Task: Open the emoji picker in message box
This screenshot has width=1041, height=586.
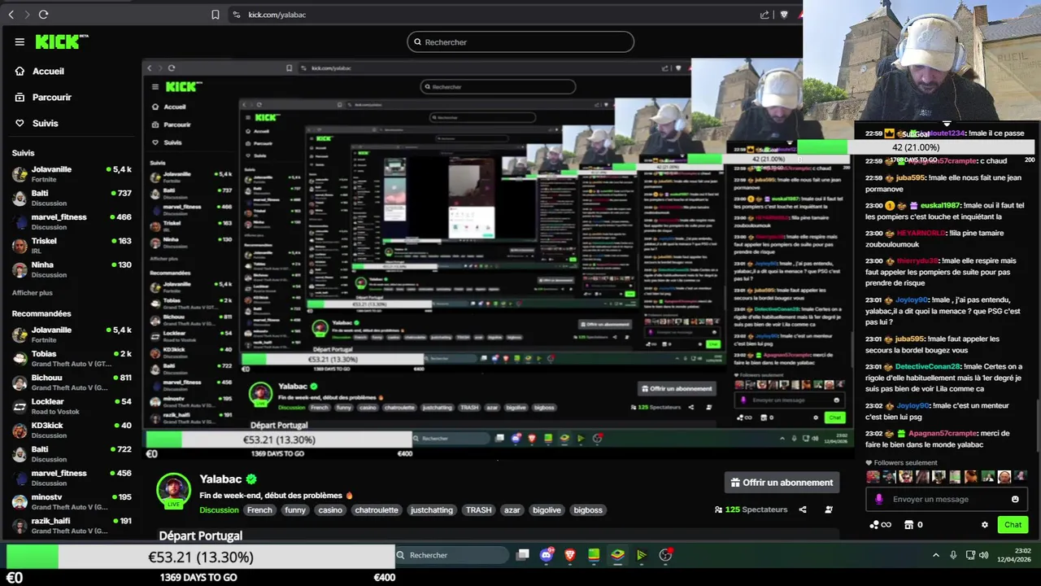Action: pos(1015,499)
